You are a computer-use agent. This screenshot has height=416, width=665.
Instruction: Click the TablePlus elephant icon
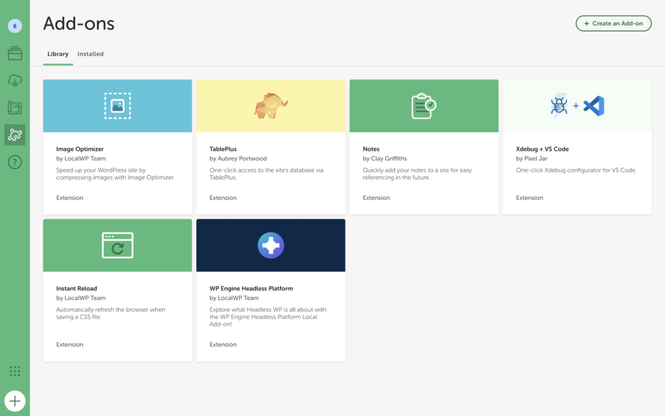click(x=271, y=106)
